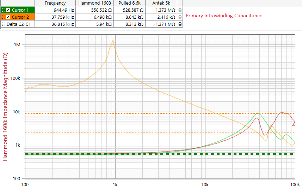Select the Delta C2-C1 row label

coord(18,24)
